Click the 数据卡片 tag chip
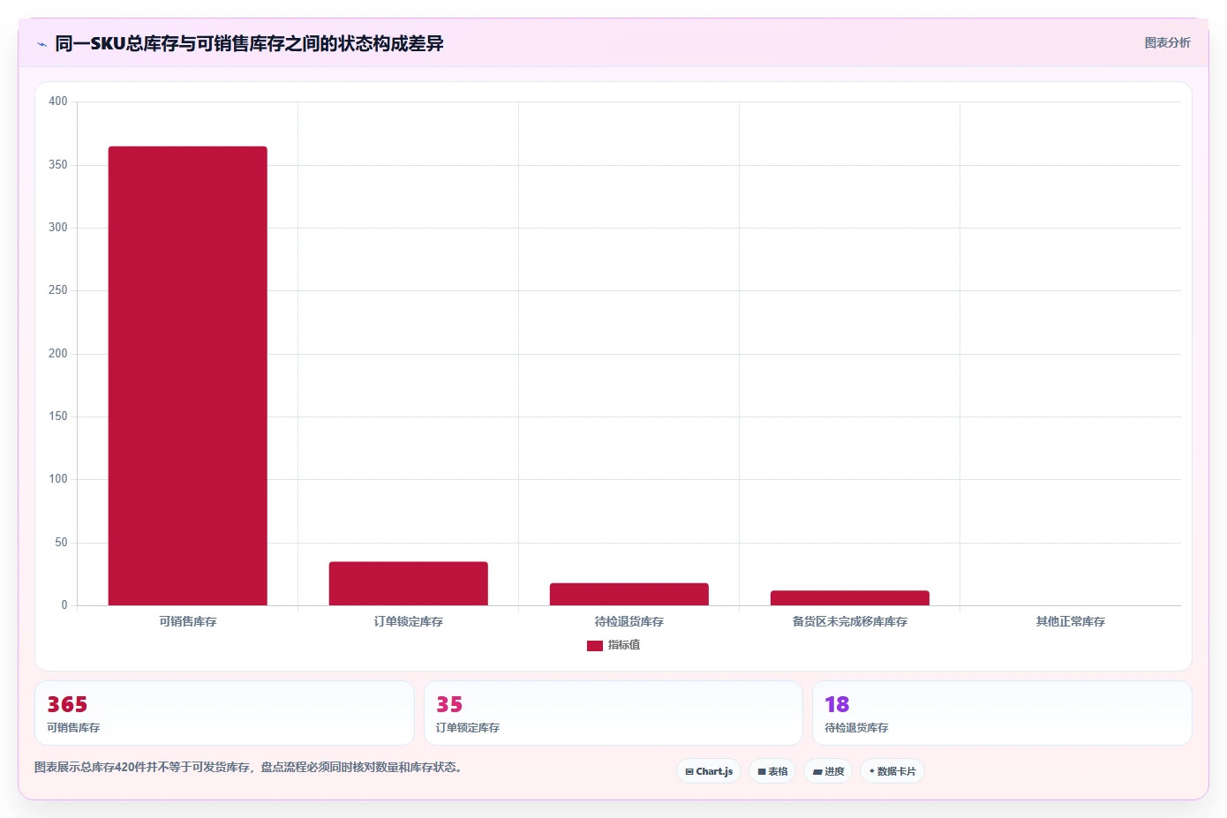Image resolution: width=1227 pixels, height=818 pixels. pyautogui.click(x=892, y=771)
